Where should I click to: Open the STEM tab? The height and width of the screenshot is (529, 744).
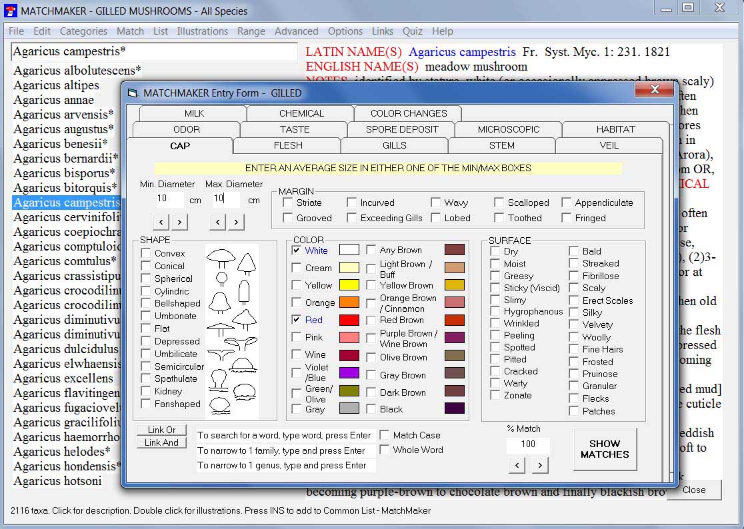click(x=501, y=145)
